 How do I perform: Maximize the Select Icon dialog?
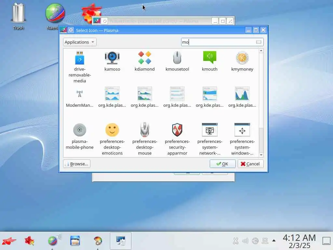pyautogui.click(x=256, y=30)
